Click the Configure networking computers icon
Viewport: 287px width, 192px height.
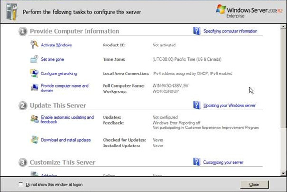point(34,73)
